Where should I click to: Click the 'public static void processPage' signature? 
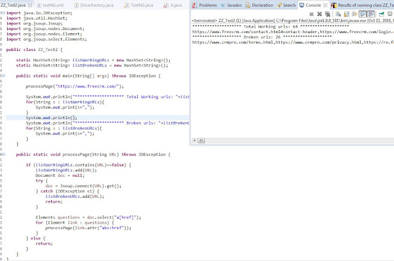[93, 154]
